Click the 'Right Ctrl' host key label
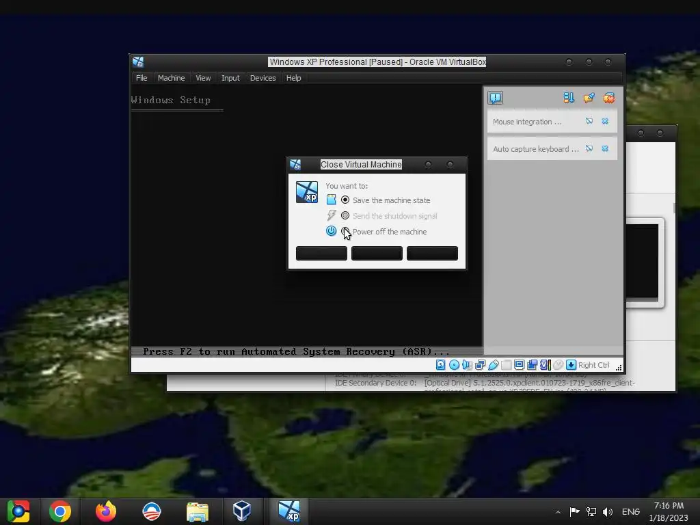This screenshot has height=525, width=700. coord(594,365)
